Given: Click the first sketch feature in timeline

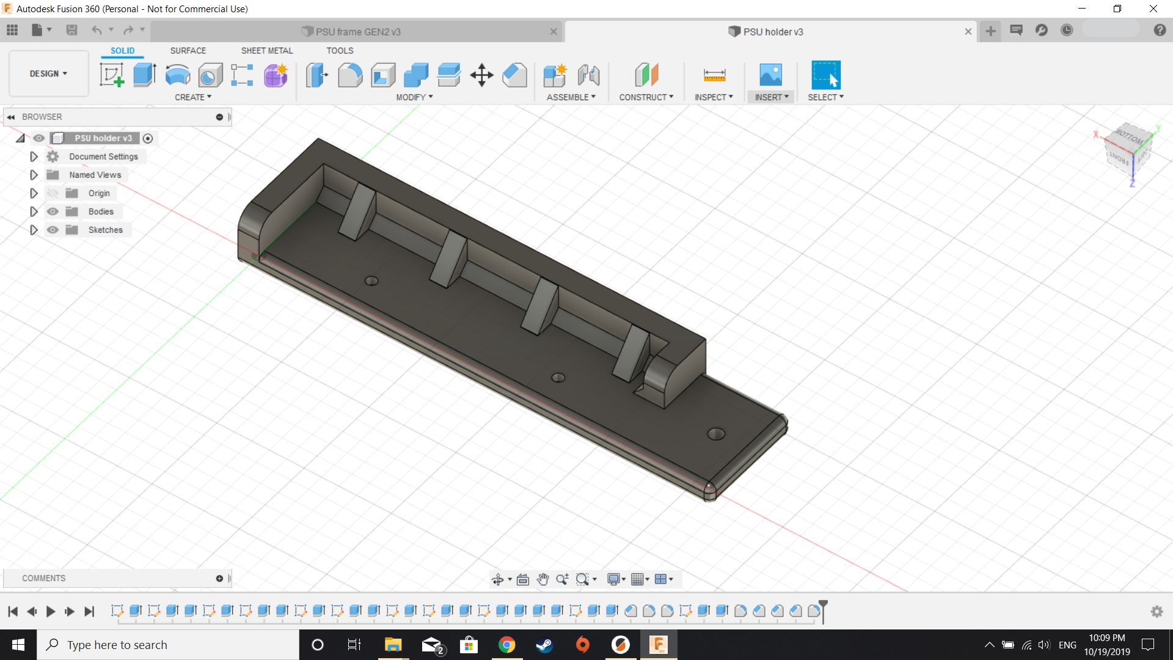Looking at the screenshot, I should click(x=117, y=610).
